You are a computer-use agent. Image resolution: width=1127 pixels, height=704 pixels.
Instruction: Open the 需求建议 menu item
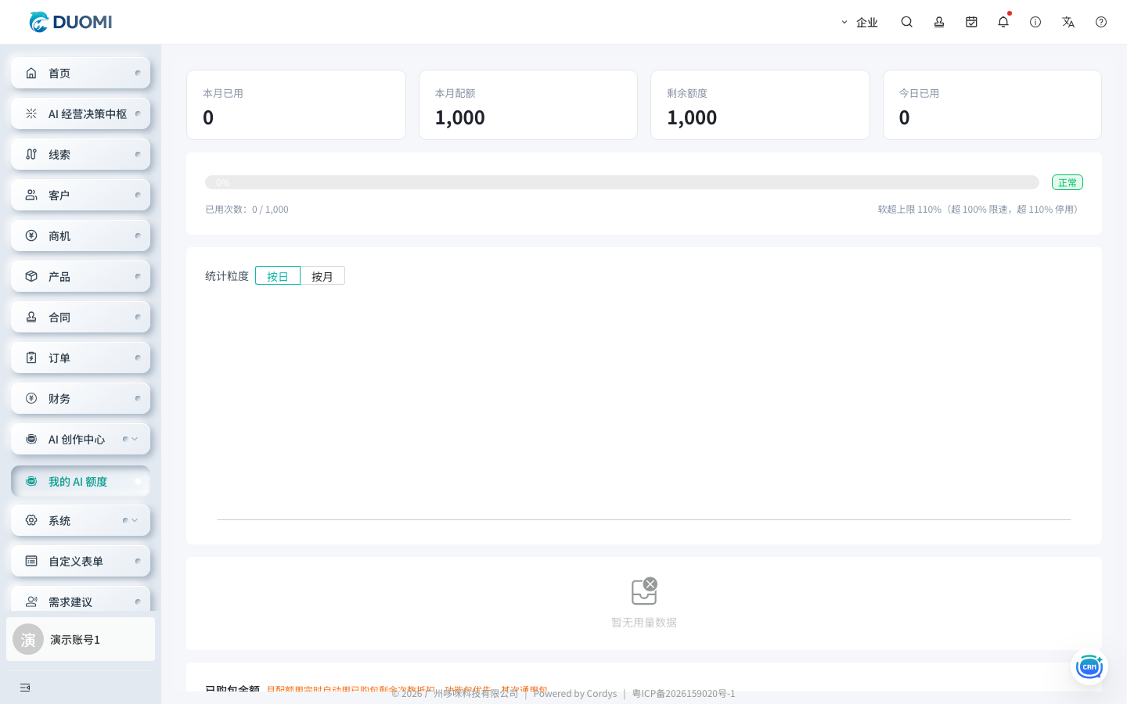click(x=81, y=601)
